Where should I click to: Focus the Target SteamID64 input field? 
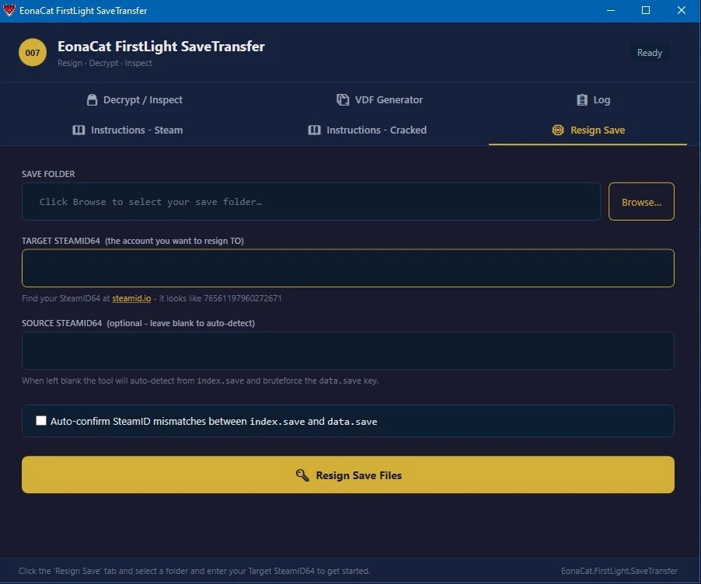coord(348,268)
